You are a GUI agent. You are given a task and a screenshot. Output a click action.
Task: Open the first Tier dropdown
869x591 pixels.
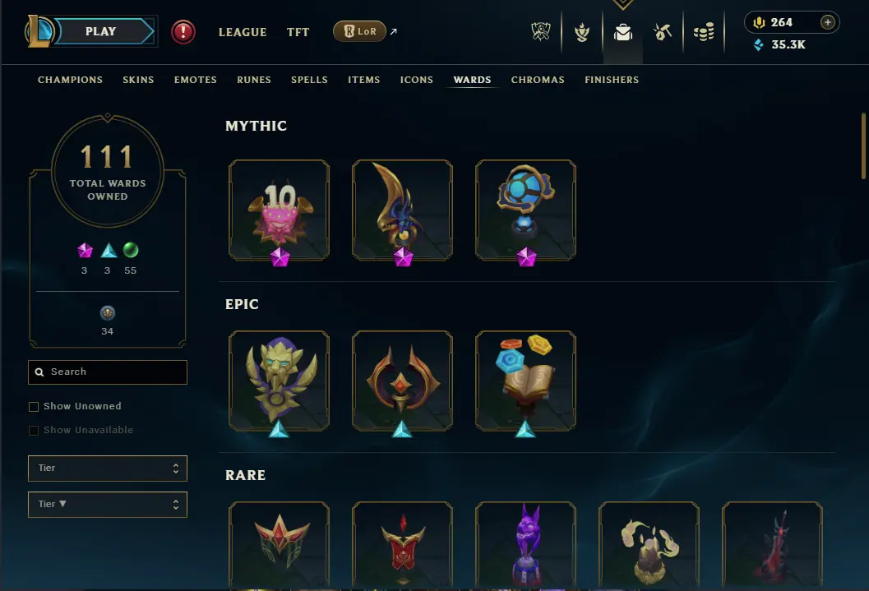[x=108, y=468]
